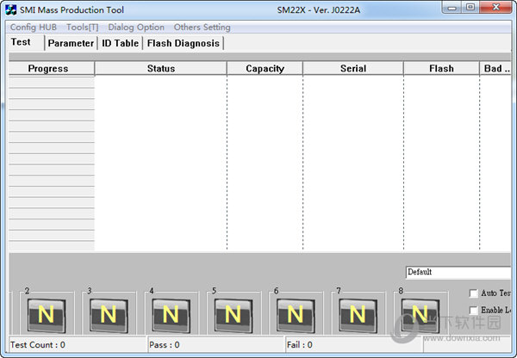Click the Fail : 0 status field
517x358 pixels.
click(x=354, y=345)
